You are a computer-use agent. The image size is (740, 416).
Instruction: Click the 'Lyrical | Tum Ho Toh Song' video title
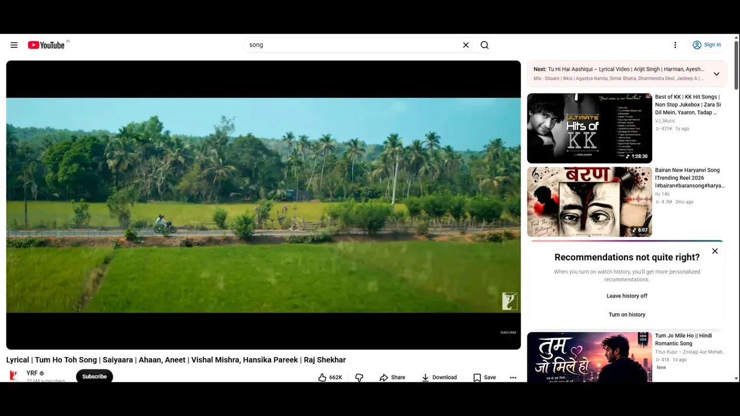(176, 359)
